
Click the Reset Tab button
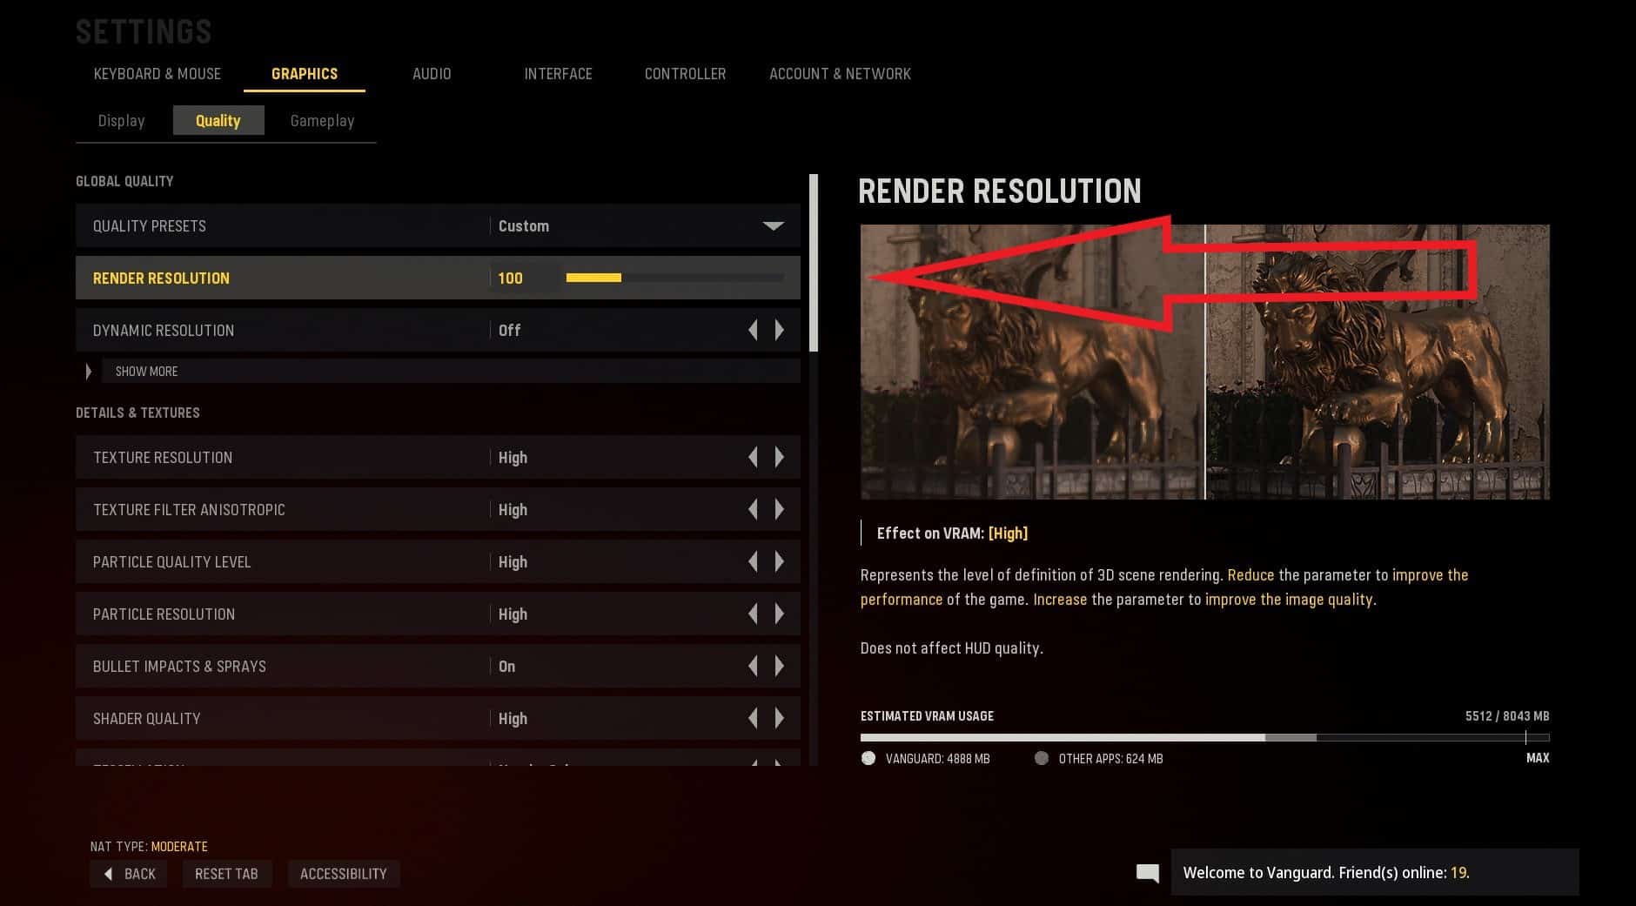[226, 874]
